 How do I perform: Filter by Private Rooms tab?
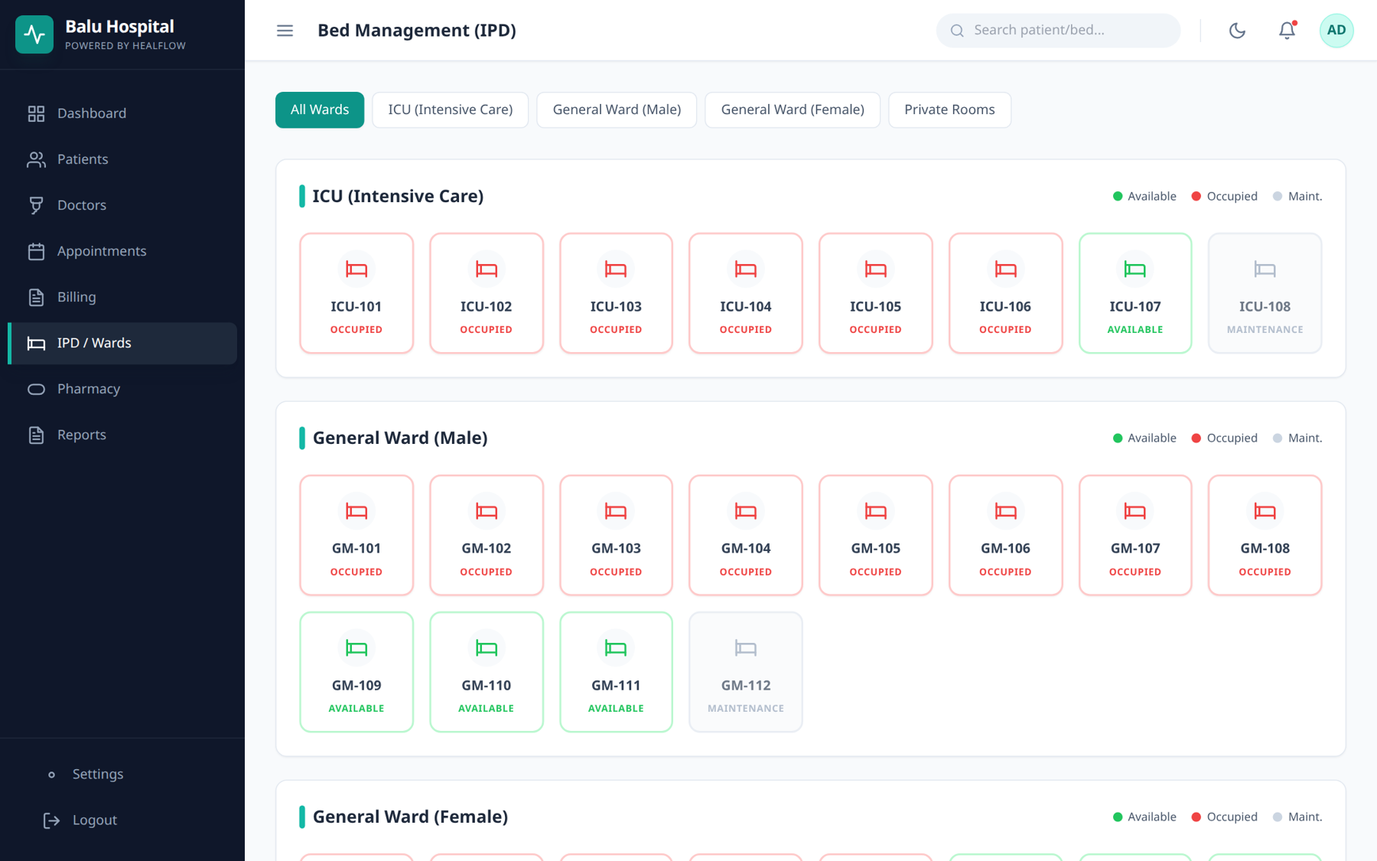click(x=949, y=109)
